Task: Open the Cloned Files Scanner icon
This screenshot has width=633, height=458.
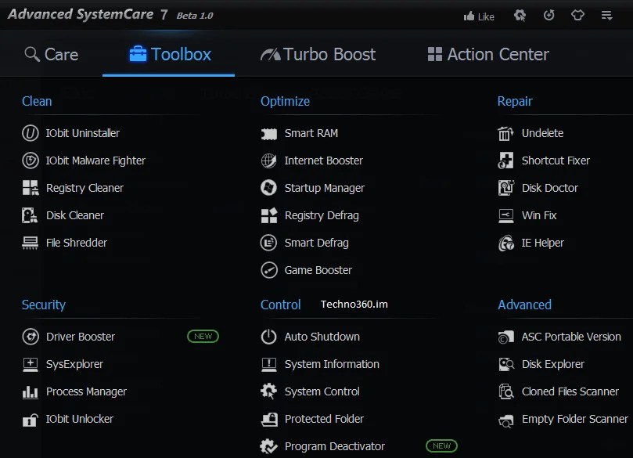Action: pyautogui.click(x=505, y=391)
